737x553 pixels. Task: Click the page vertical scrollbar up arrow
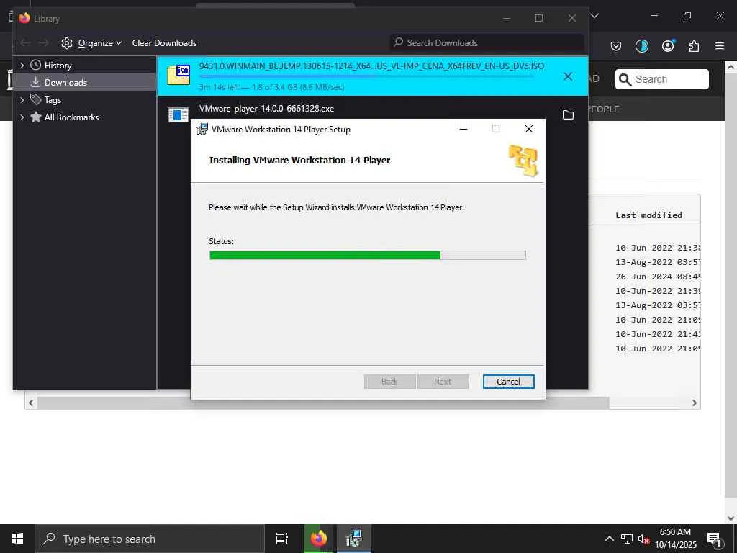click(x=731, y=67)
